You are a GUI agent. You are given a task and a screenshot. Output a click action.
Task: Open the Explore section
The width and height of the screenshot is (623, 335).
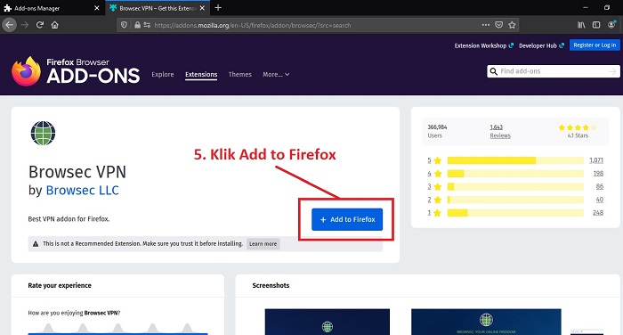[163, 75]
